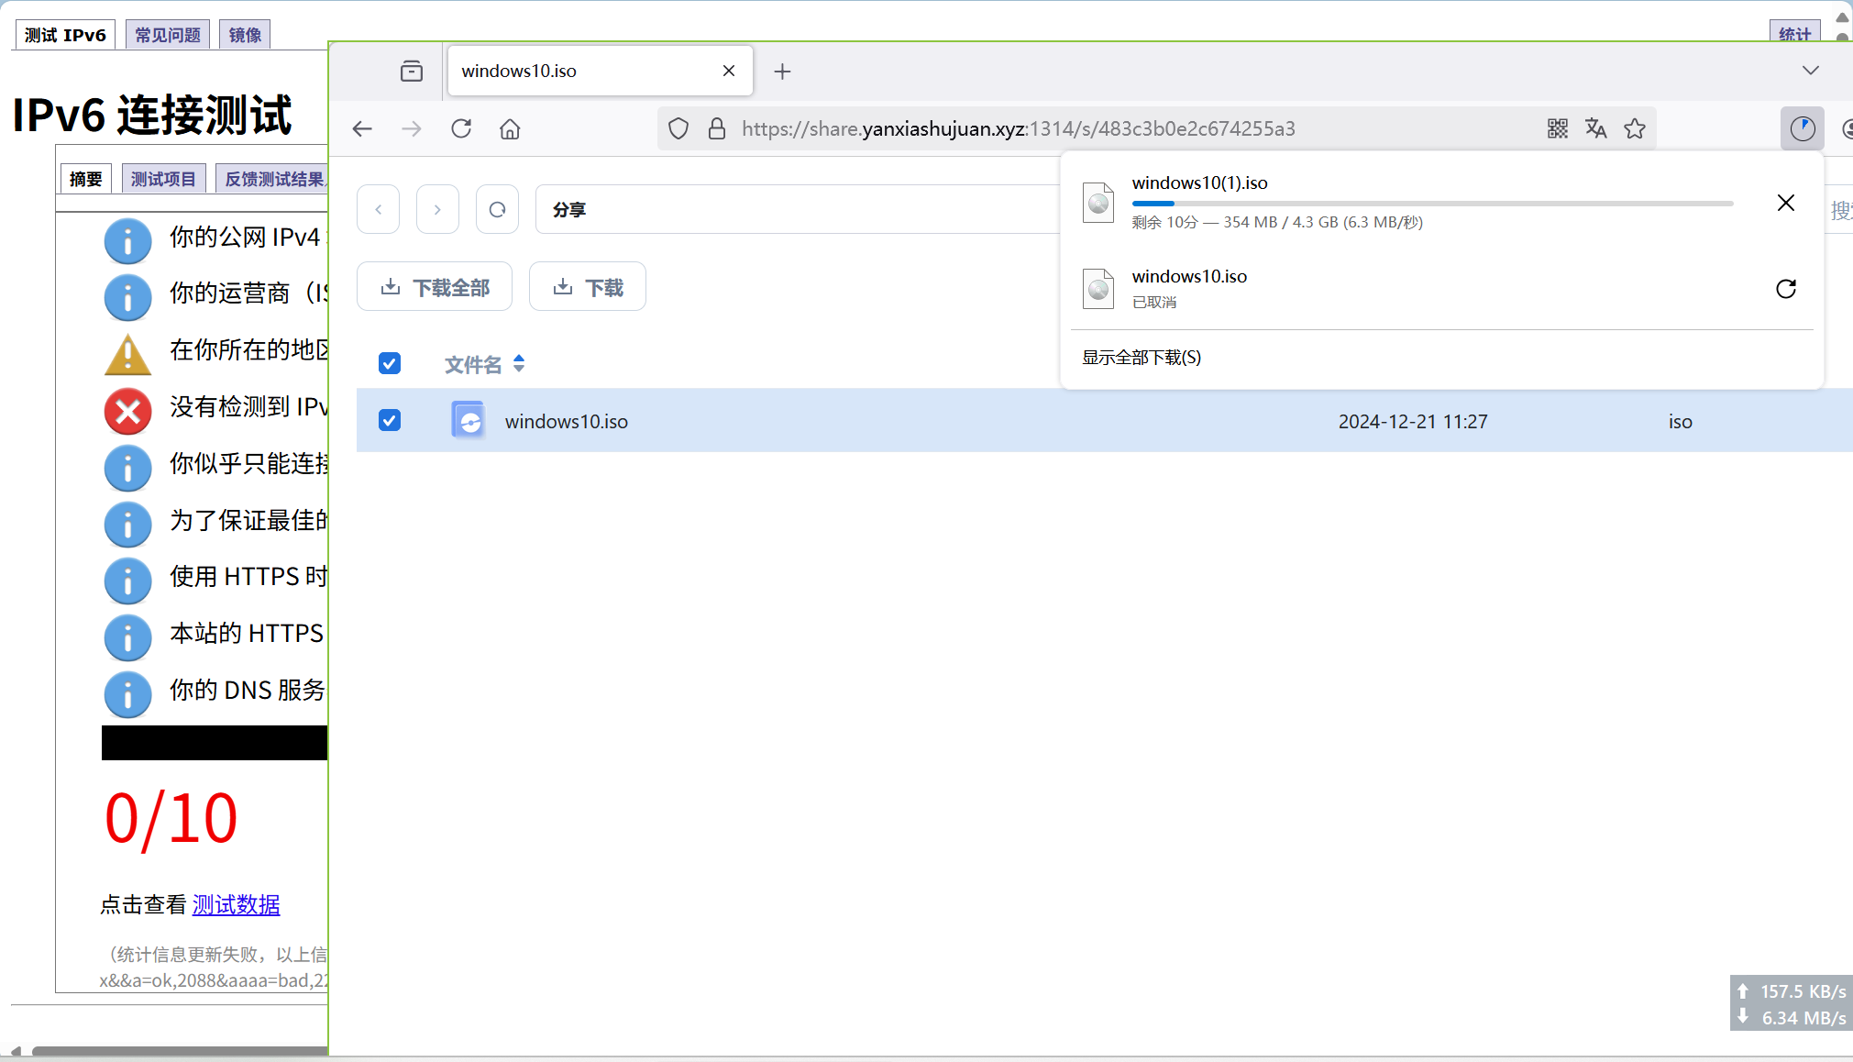Reload the current page
Screen dimensions: 1853x1062
click(461, 128)
